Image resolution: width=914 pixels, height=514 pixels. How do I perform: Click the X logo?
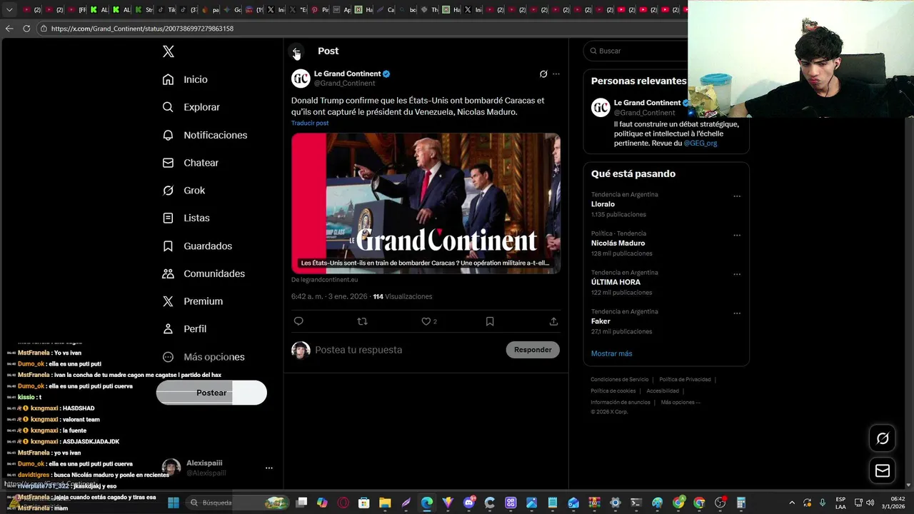169,51
